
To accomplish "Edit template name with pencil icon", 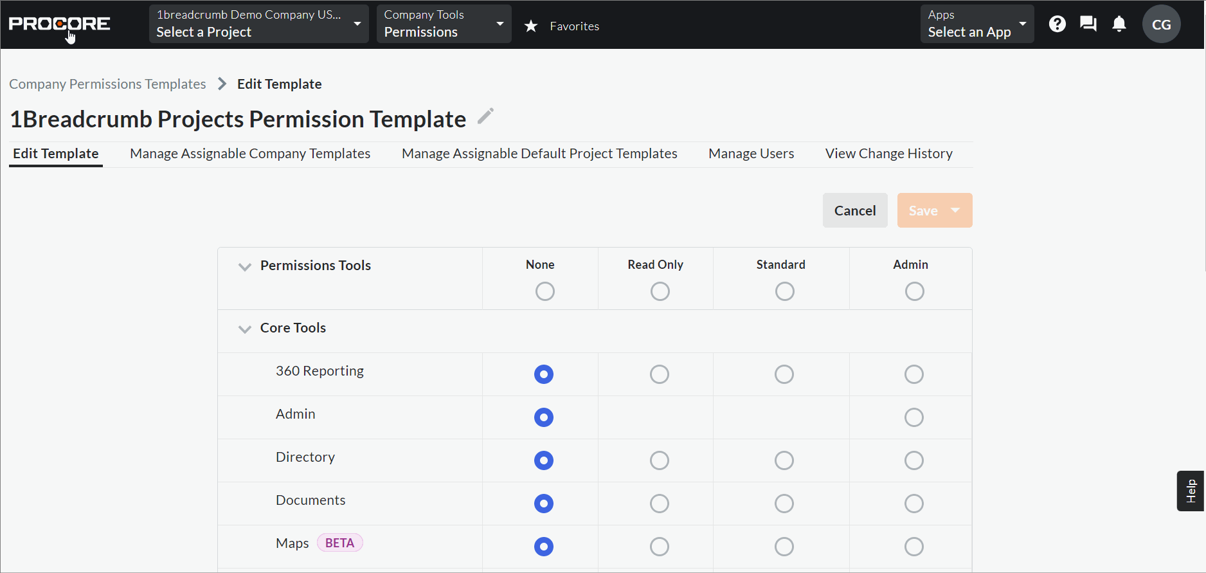I will pyautogui.click(x=485, y=117).
